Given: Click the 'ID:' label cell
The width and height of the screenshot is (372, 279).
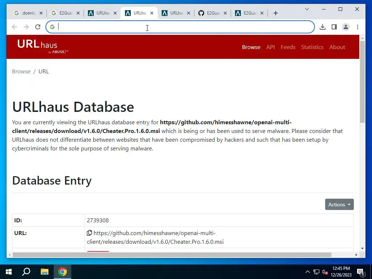Looking at the screenshot, I should tap(48, 220).
